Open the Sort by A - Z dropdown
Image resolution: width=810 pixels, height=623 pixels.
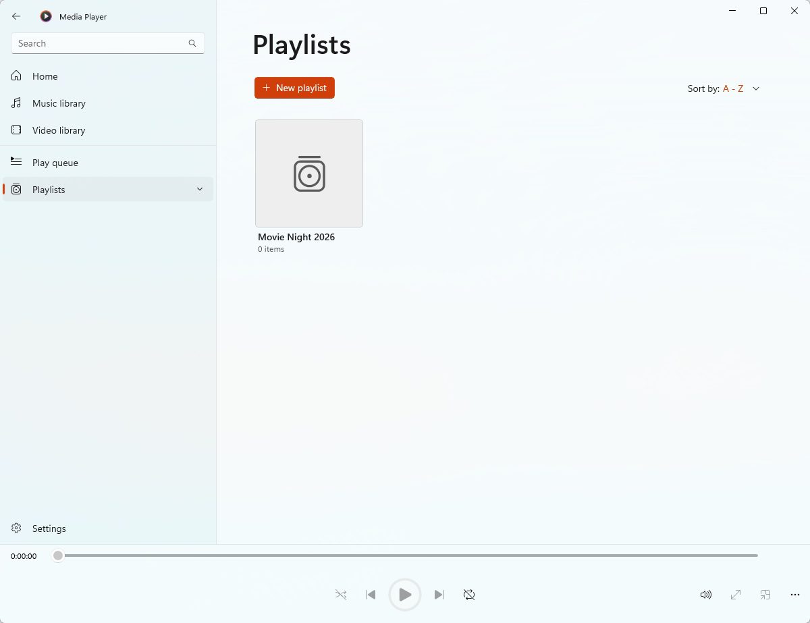click(x=724, y=88)
